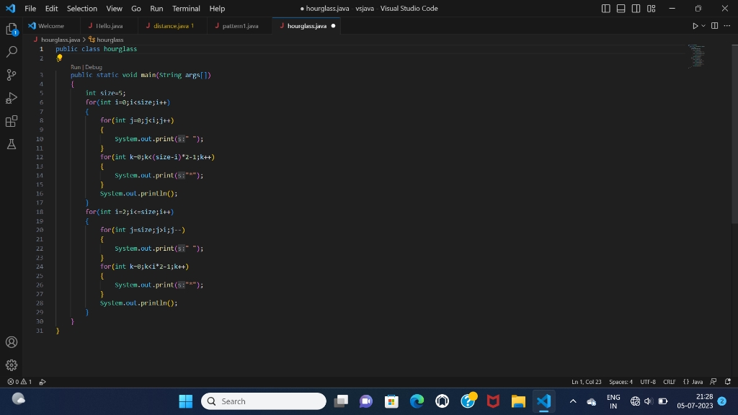
Task: Click the hourglass class breadcrumb
Action: coord(110,40)
